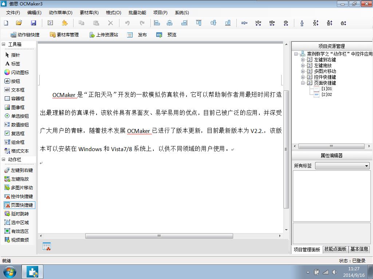The width and height of the screenshot is (373, 279).
Task: Click the 发布 publish button
Action: pyautogui.click(x=137, y=35)
